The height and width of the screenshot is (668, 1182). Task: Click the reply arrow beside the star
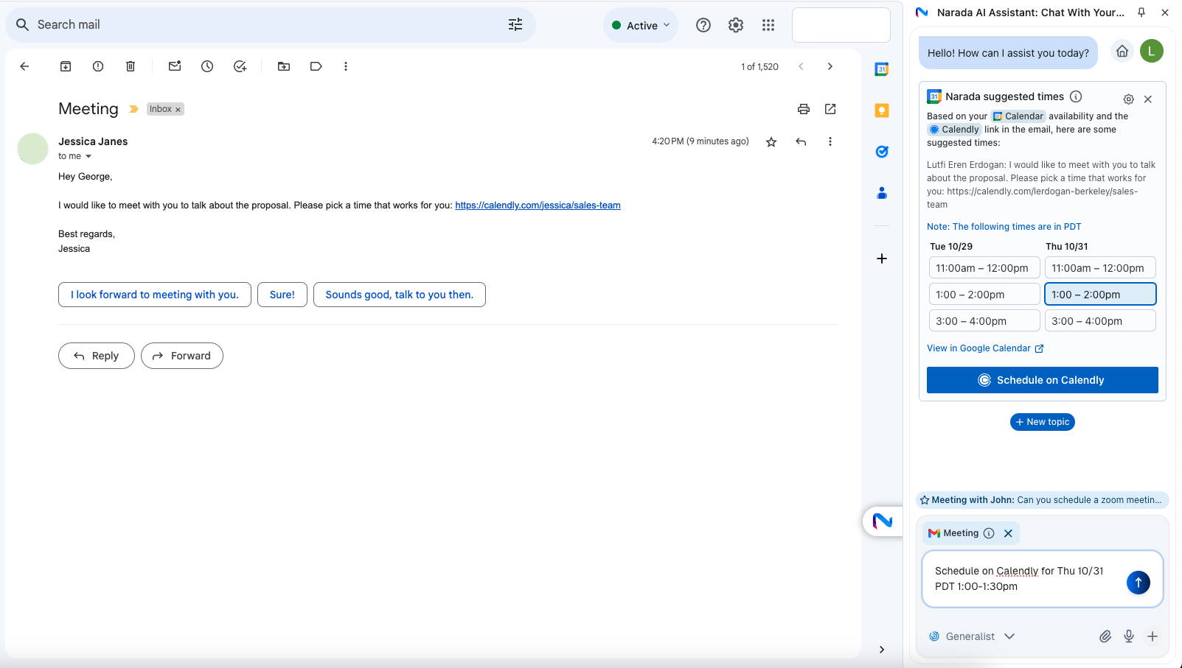click(801, 141)
